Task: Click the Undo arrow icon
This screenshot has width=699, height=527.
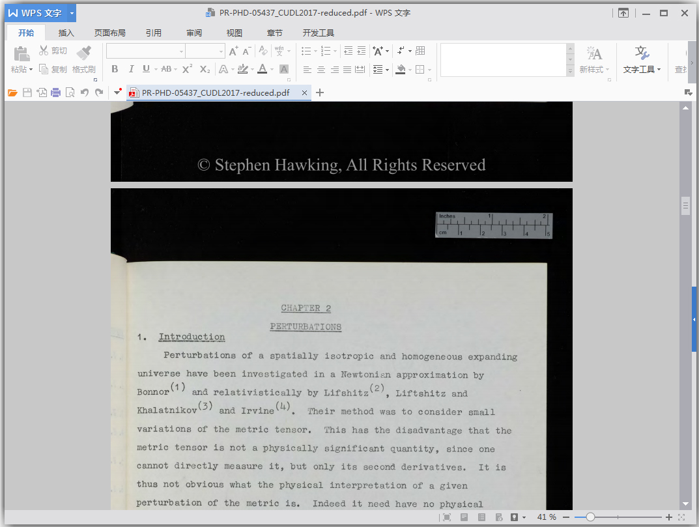Action: tap(84, 93)
